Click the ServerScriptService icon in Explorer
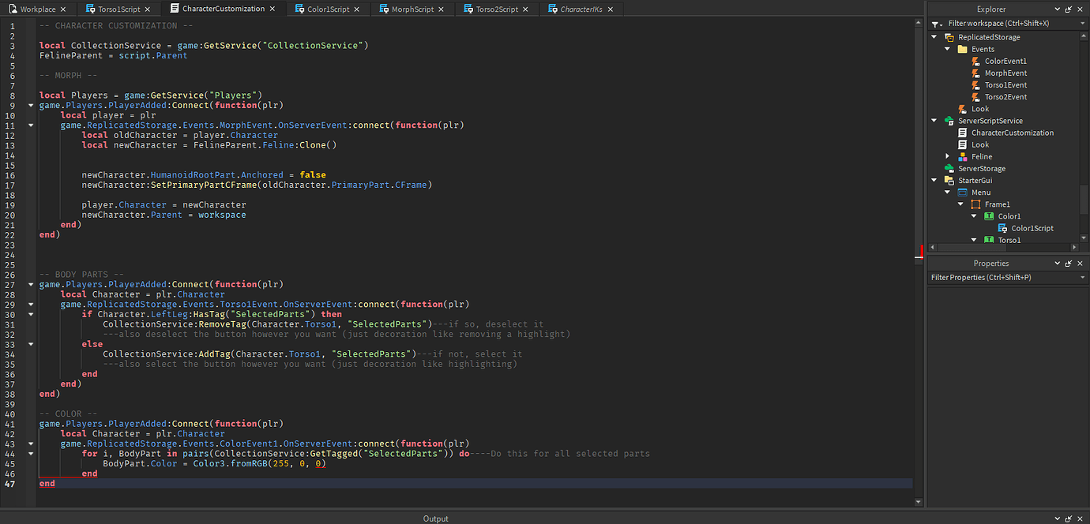Image resolution: width=1090 pixels, height=524 pixels. pos(949,121)
